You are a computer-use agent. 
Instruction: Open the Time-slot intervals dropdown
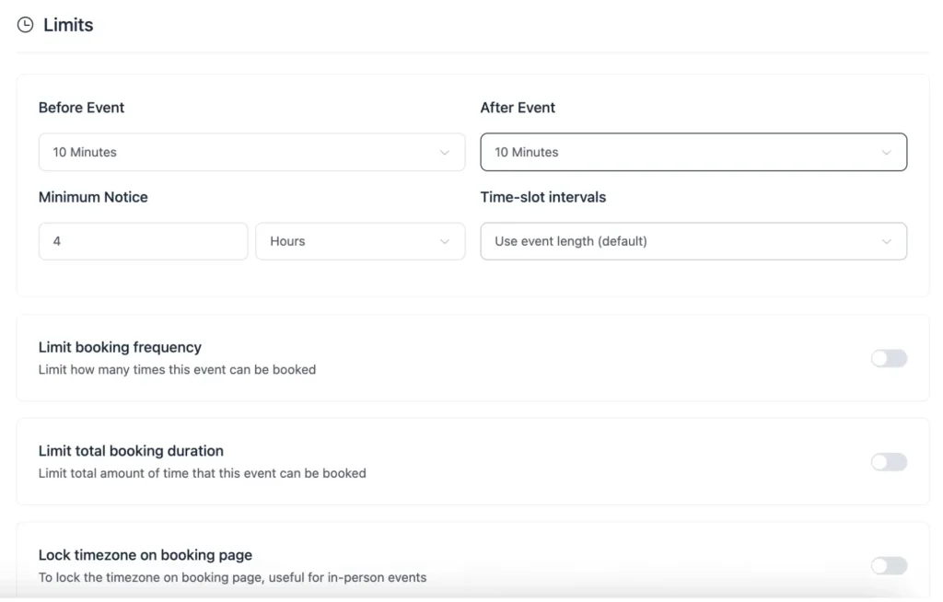[x=693, y=241]
